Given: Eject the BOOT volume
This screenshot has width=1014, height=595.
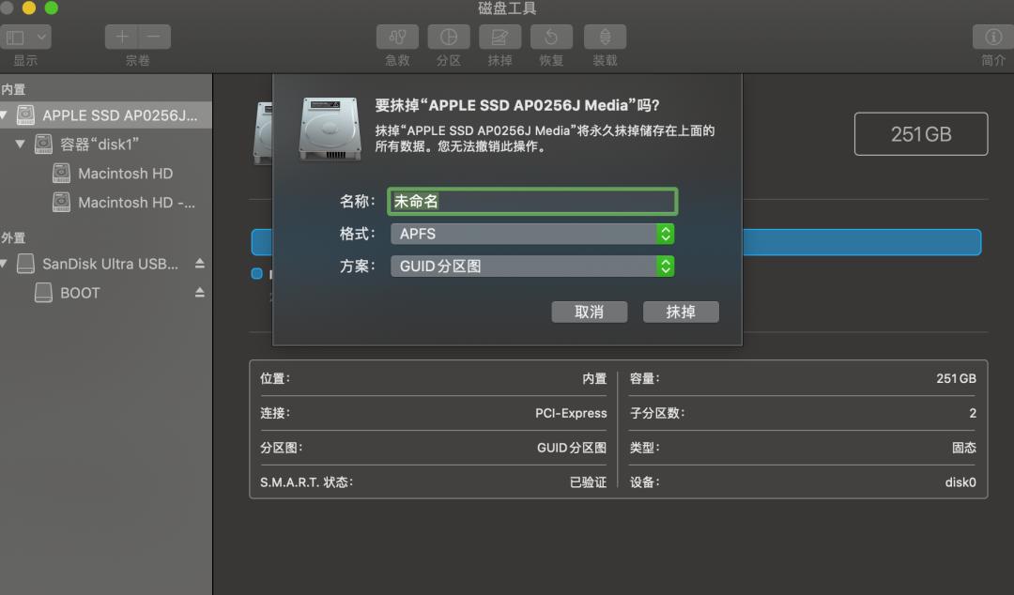Looking at the screenshot, I should click(x=199, y=293).
